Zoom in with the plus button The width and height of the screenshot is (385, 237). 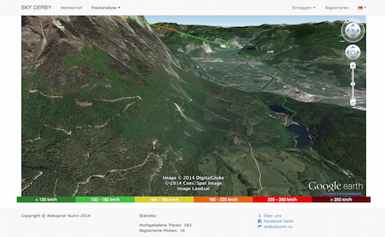353,65
